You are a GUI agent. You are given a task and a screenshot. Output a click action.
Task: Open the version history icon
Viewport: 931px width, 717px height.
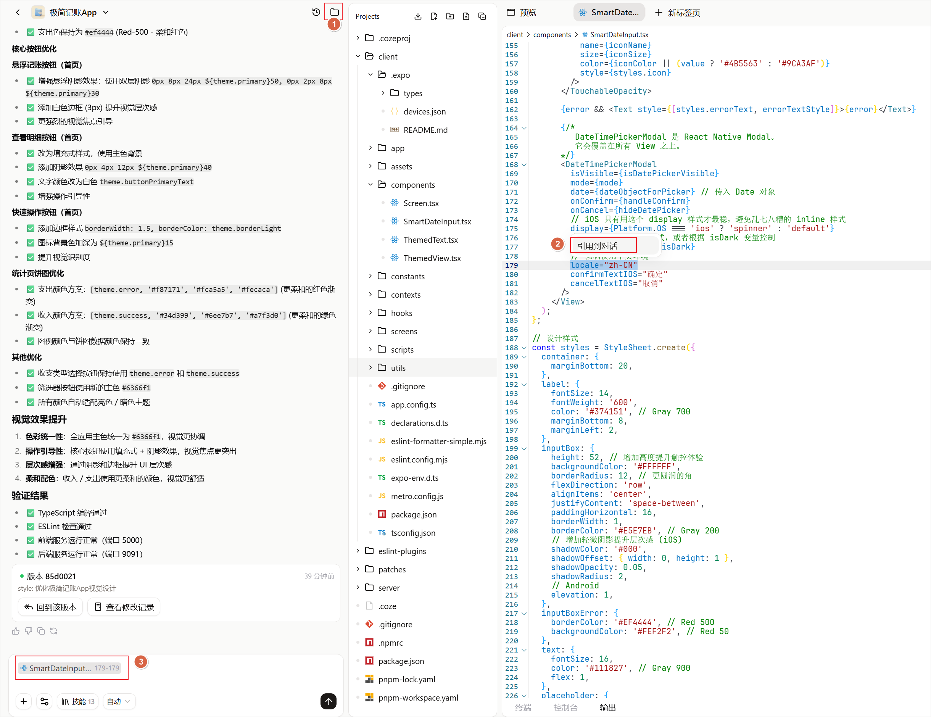[316, 12]
